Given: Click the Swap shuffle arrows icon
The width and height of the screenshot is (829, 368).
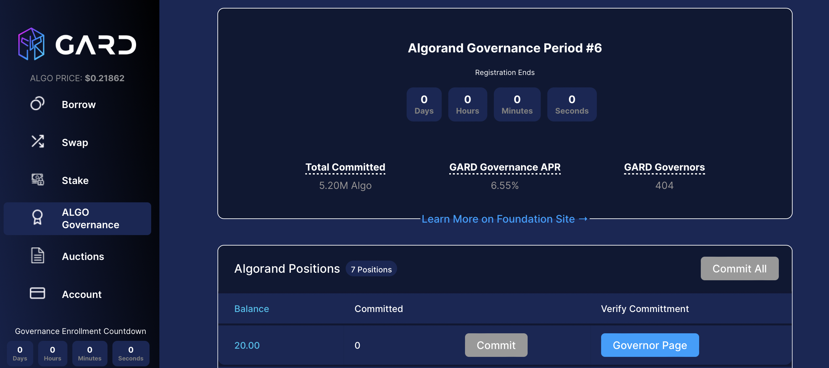Looking at the screenshot, I should coord(37,141).
